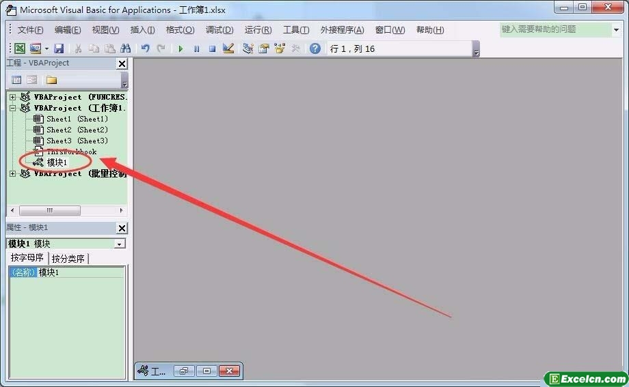Toggle Design Mode icon
This screenshot has width=629, height=387.
pos(228,48)
